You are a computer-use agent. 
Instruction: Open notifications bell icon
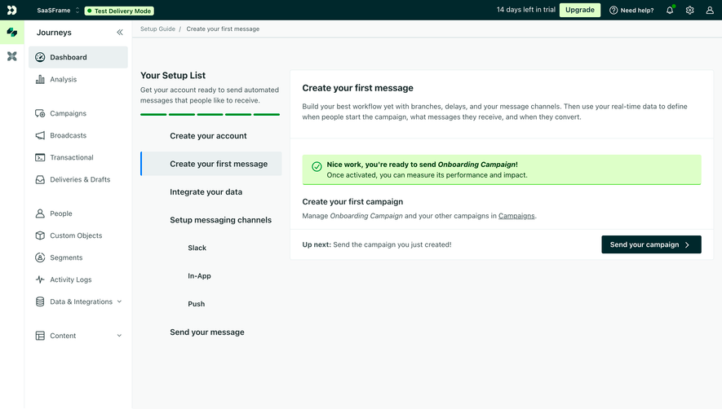coord(670,10)
